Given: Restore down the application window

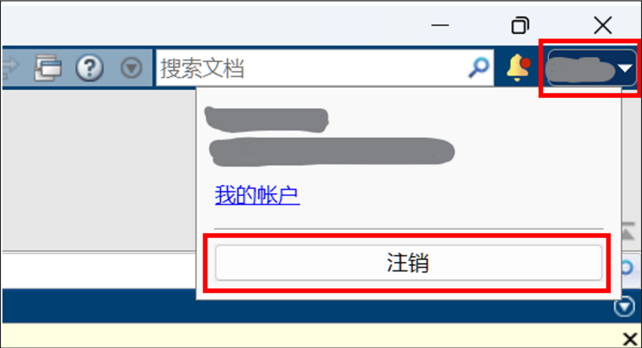Looking at the screenshot, I should tap(520, 25).
